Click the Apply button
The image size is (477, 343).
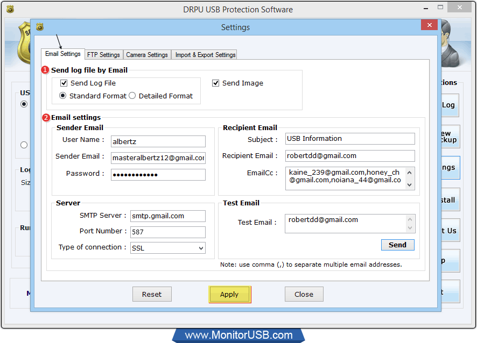click(230, 294)
